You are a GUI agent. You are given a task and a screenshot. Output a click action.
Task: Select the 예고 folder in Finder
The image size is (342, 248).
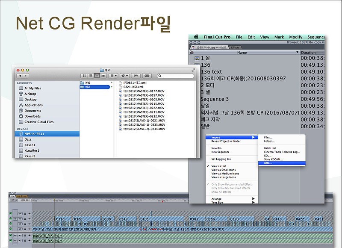point(94,87)
